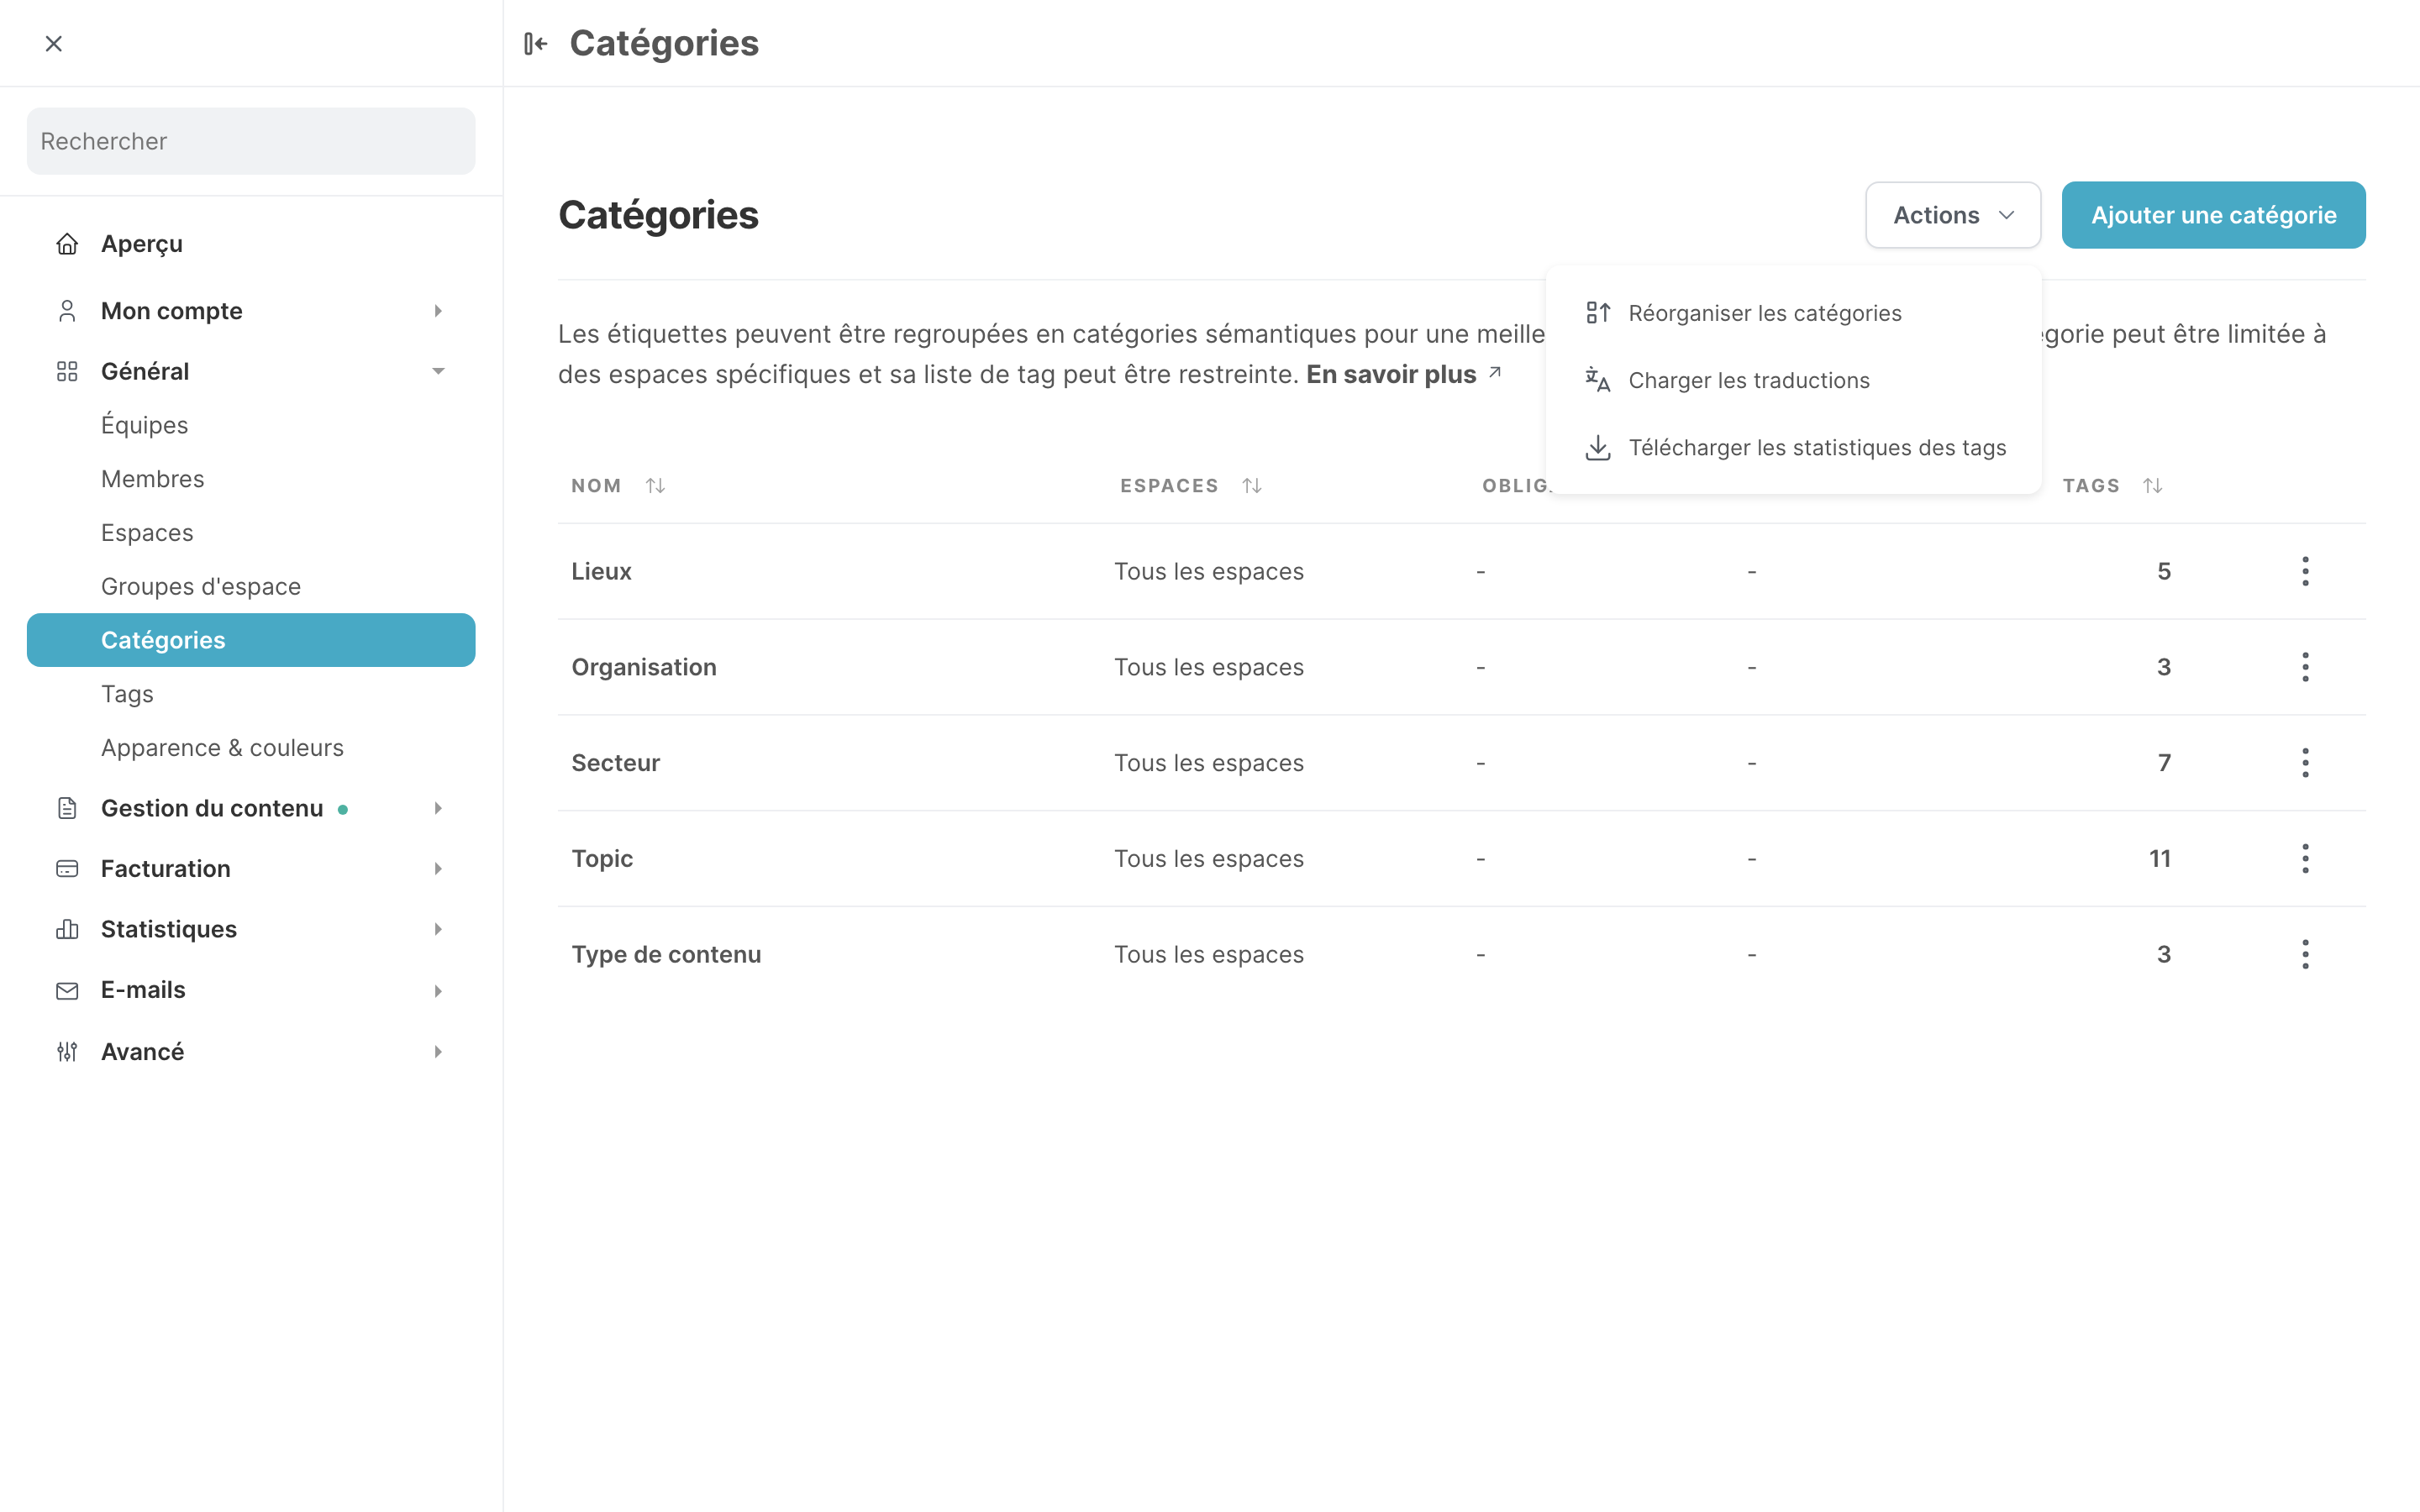
Task: Collapse the Général section arrow
Action: tap(438, 371)
